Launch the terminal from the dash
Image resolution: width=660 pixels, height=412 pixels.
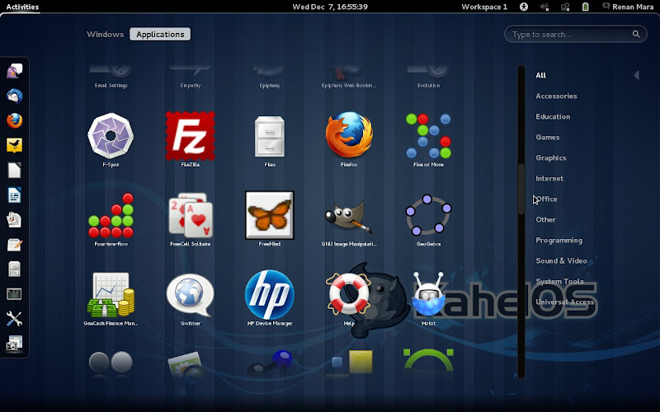pos(14,294)
